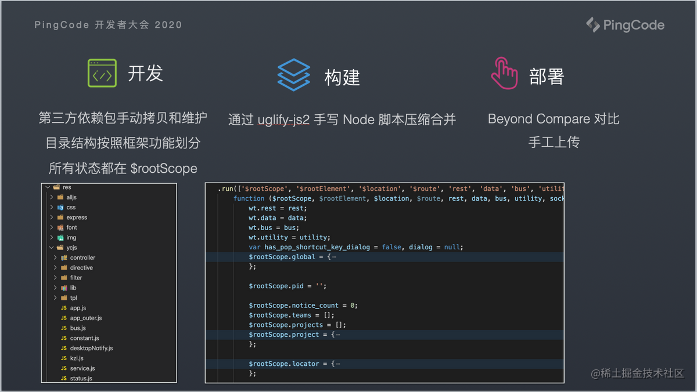Click code line 'wt.data = data;'
This screenshot has height=392, width=697.
tap(278, 218)
